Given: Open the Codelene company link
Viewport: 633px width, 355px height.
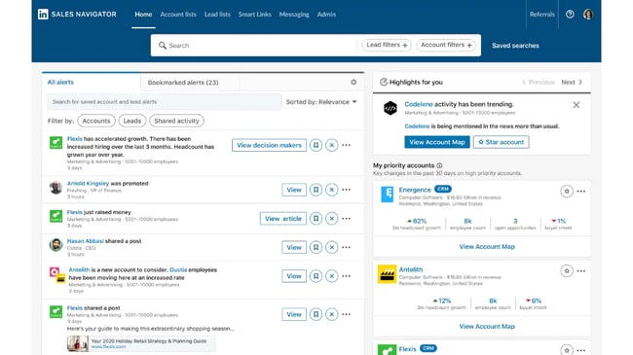Looking at the screenshot, I should pyautogui.click(x=419, y=104).
